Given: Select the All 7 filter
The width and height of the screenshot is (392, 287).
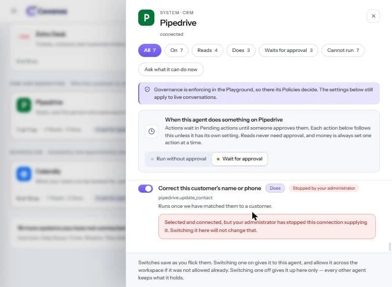Looking at the screenshot, I should coord(150,50).
